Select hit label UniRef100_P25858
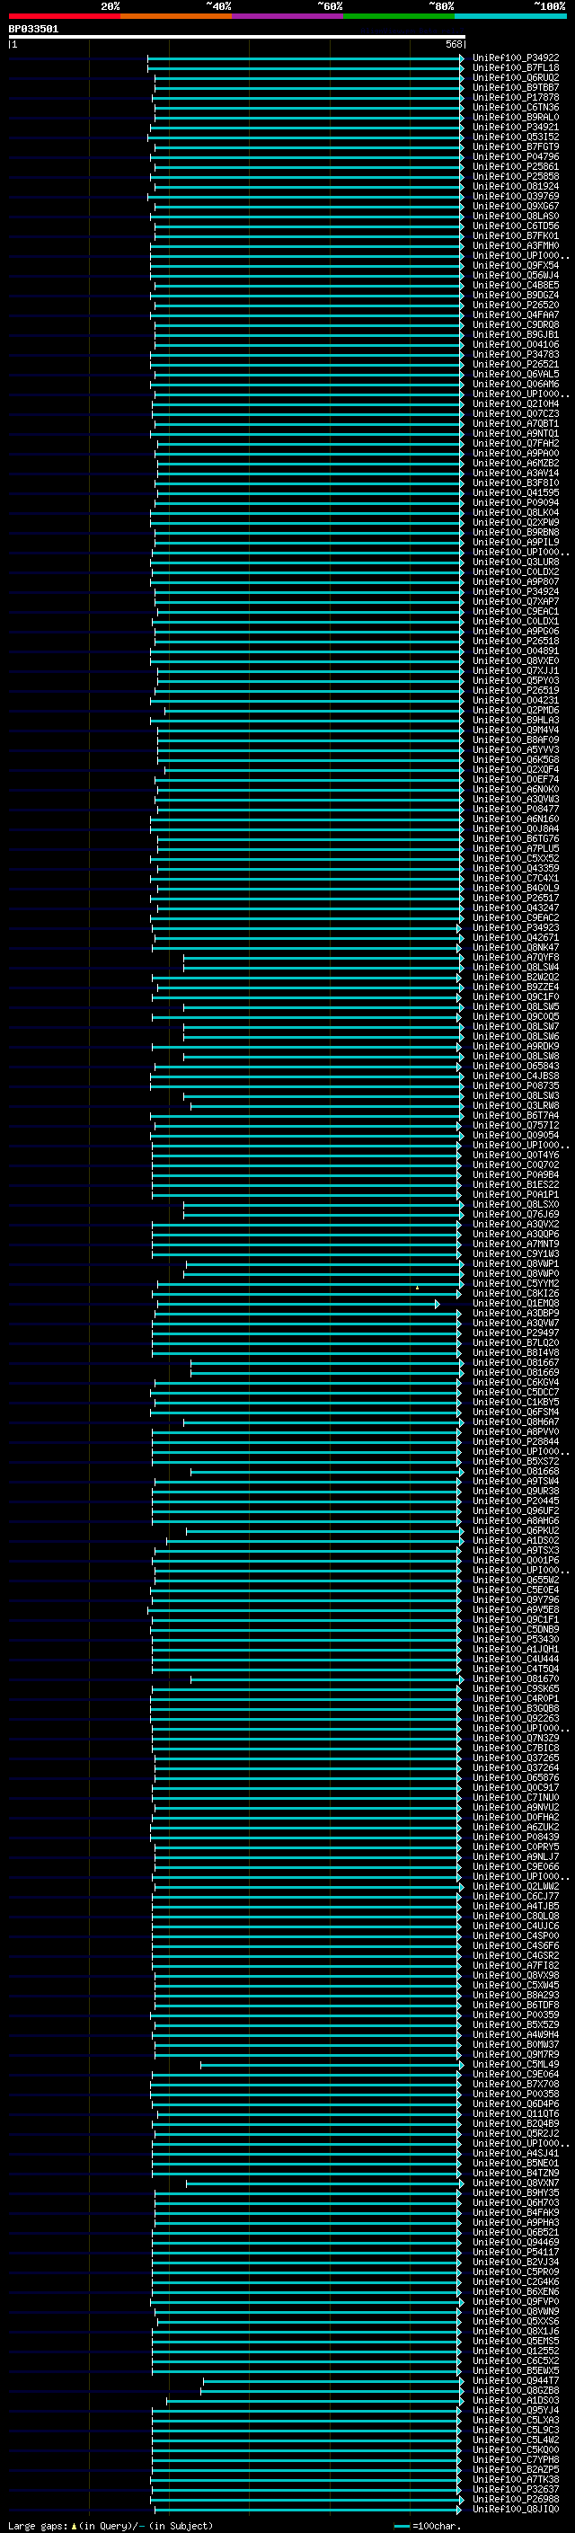 click(515, 177)
